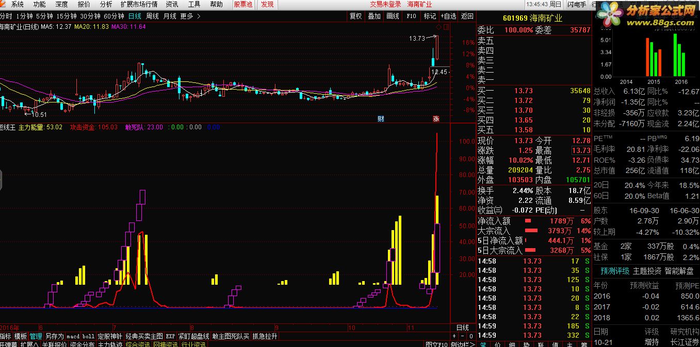The image size is (700, 347).
Task: Select the 周线 period tab
Action: tap(152, 16)
